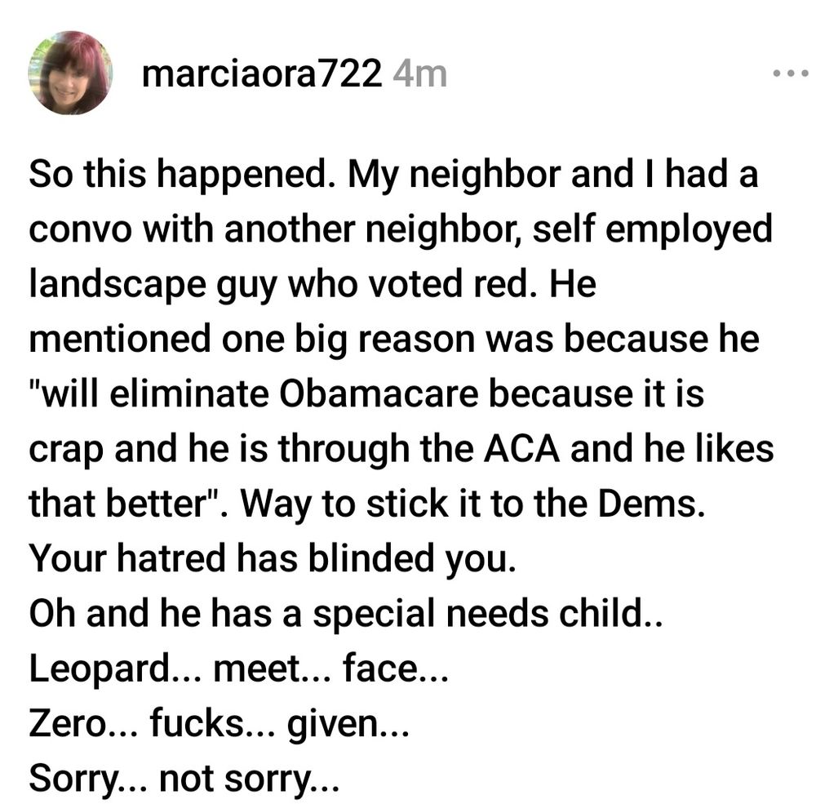This screenshot has width=816, height=804.
Task: Select the word 'Obamacare' in the post
Action: (379, 393)
